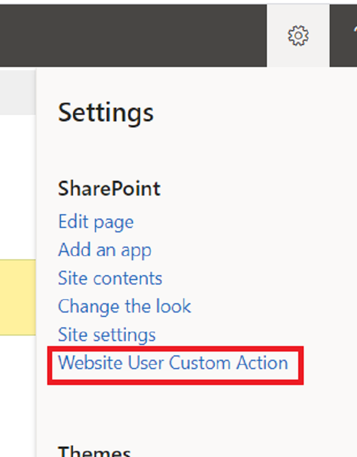Click the gear symbol in the dark toolbar

tap(297, 35)
